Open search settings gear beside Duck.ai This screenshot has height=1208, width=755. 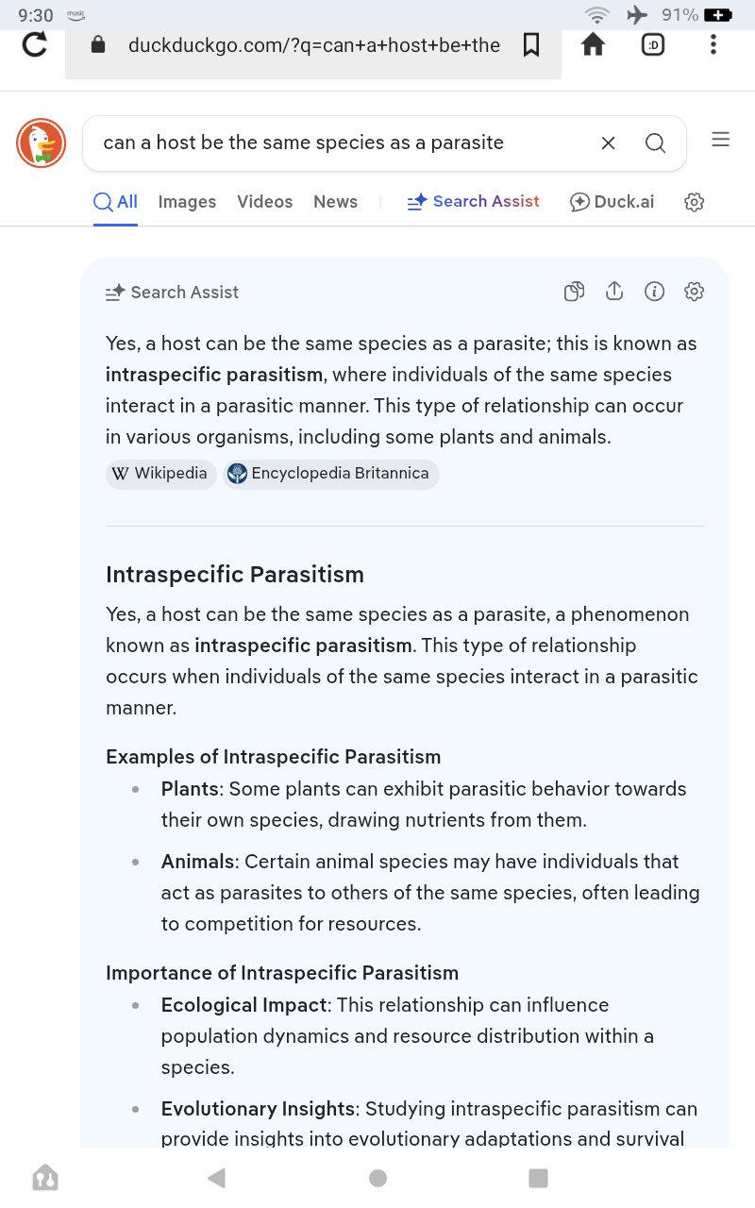coord(695,202)
